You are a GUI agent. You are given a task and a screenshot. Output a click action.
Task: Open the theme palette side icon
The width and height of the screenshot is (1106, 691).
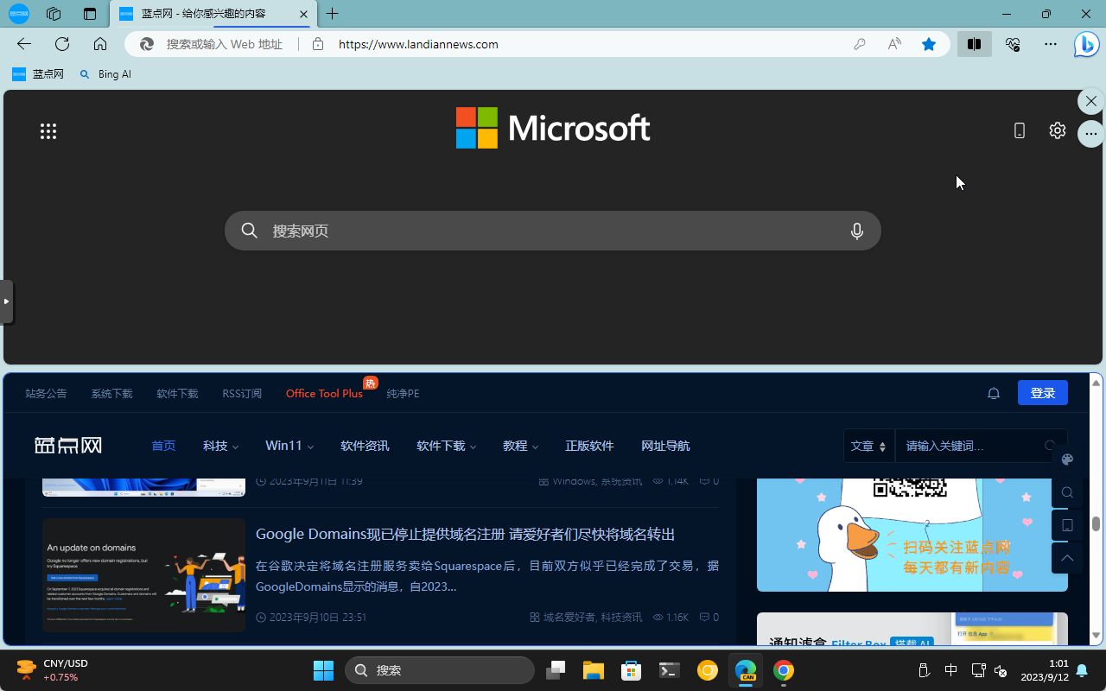[x=1067, y=460]
